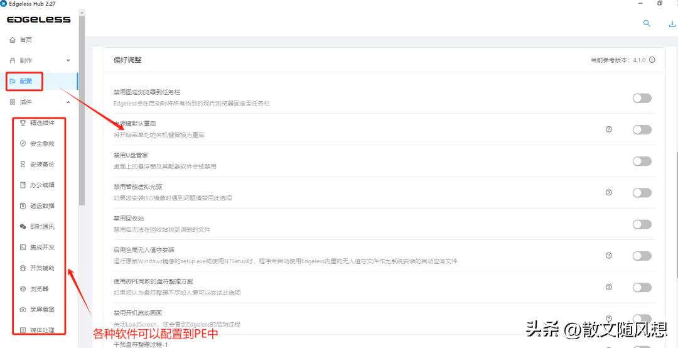Image resolution: width=678 pixels, height=348 pixels.
Task: Click the 偏好调整 card heading
Action: 127,60
